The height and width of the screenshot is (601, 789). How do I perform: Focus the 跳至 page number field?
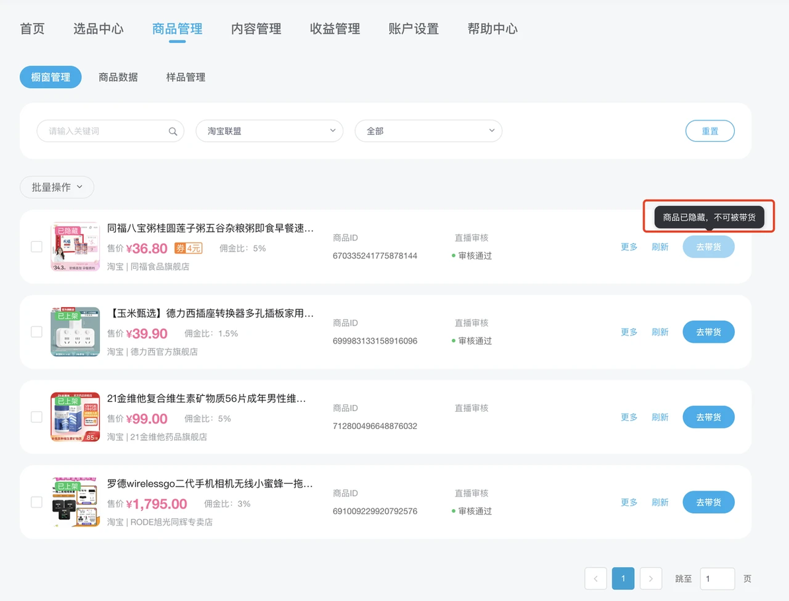point(717,578)
